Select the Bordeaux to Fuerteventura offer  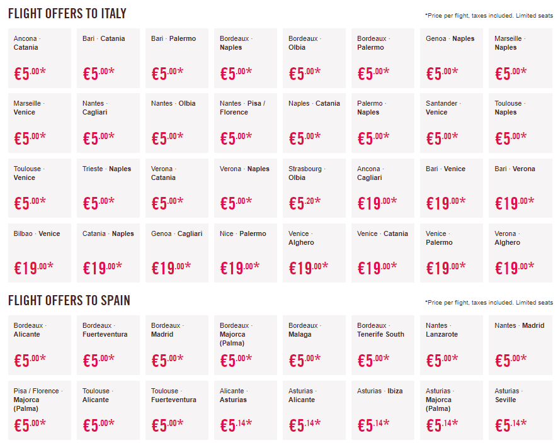(x=108, y=345)
